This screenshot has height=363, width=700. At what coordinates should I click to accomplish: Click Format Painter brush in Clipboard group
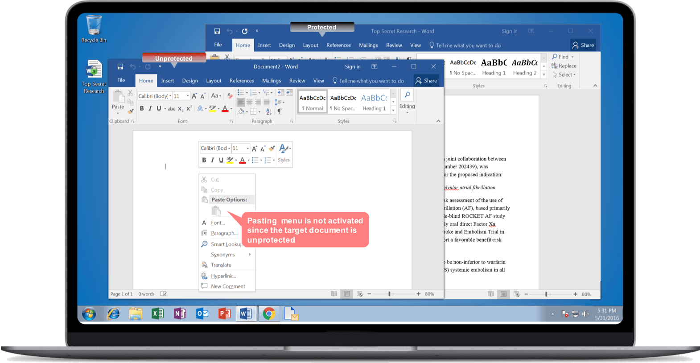(x=130, y=111)
